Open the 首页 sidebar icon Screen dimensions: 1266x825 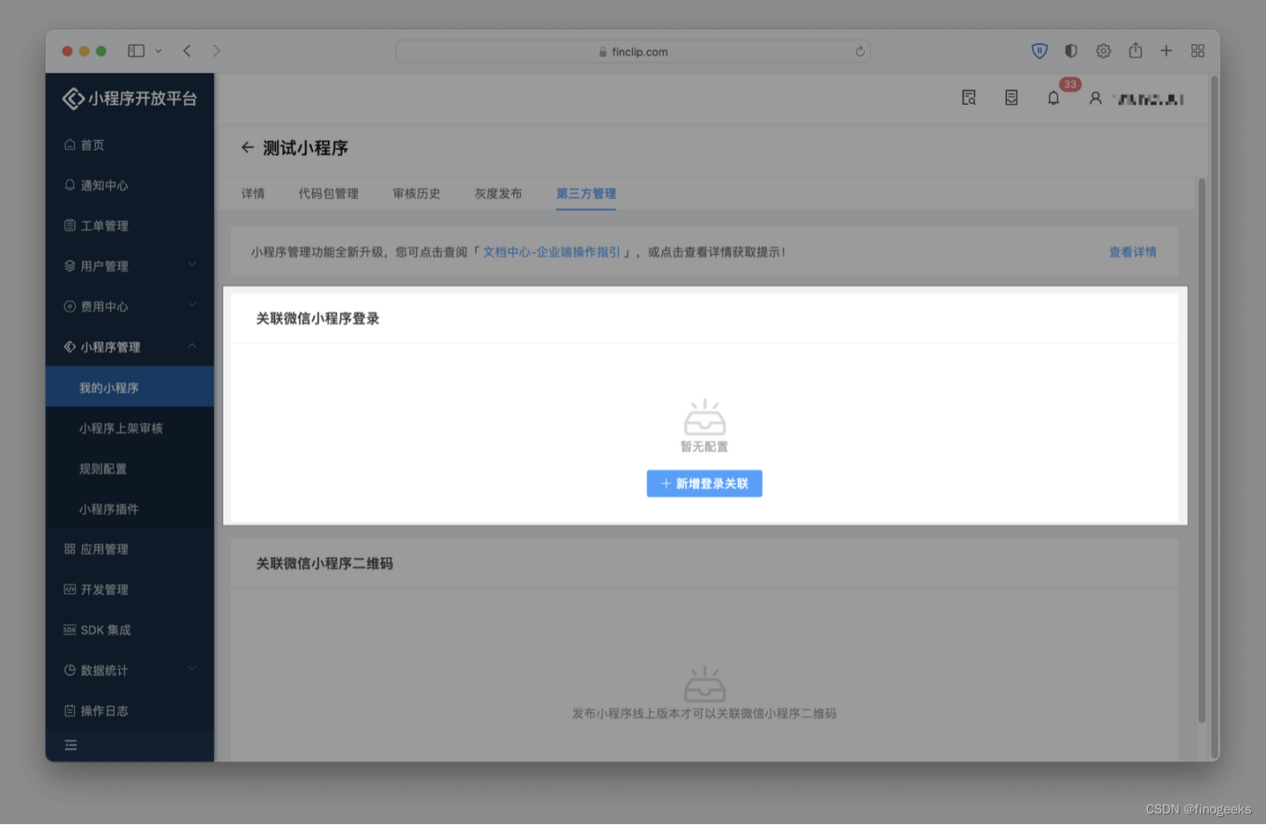[91, 145]
